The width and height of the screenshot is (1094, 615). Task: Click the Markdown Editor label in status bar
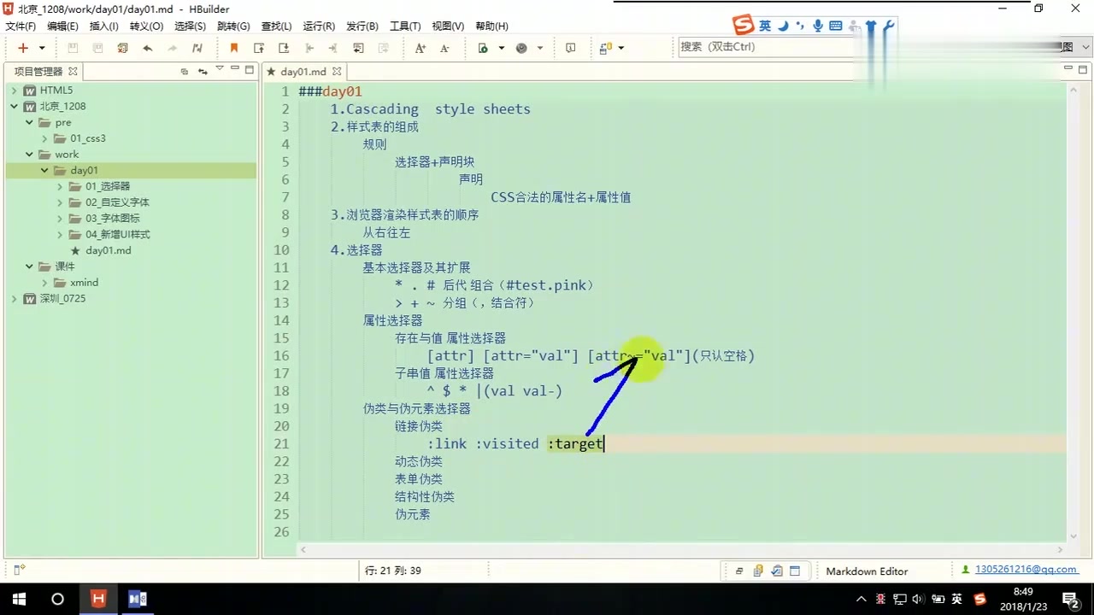[x=867, y=571]
